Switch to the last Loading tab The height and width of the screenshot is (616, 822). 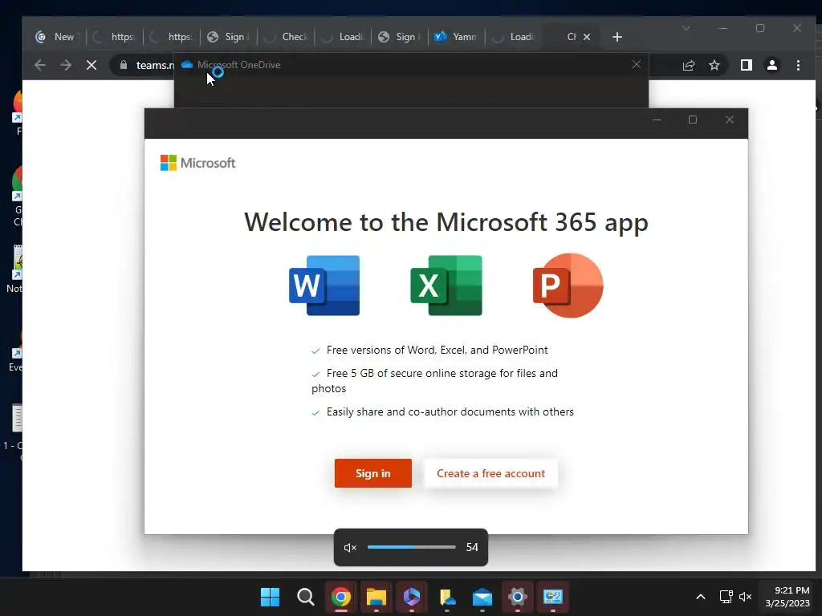point(514,37)
